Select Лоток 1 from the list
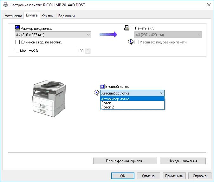The width and height of the screenshot is (214, 182). (132, 103)
